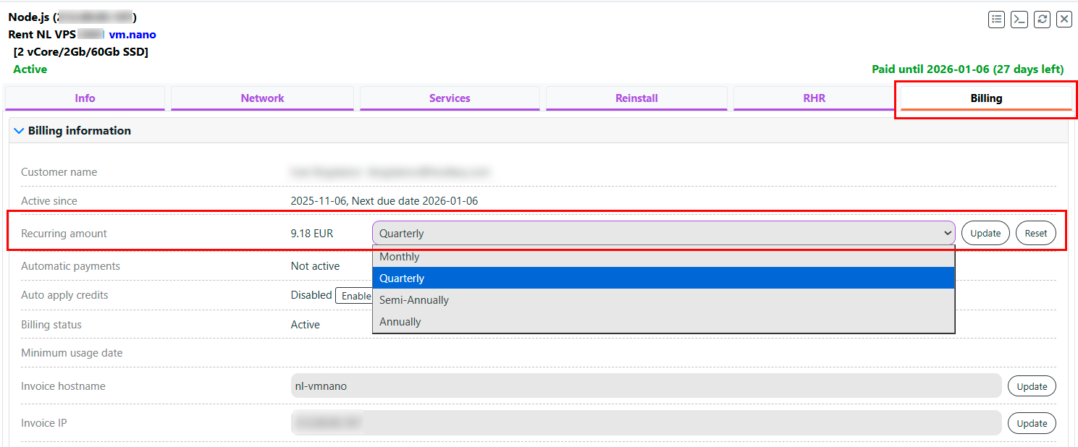The height and width of the screenshot is (447, 1078).
Task: Collapse the Billing information section chevron
Action: [x=19, y=131]
